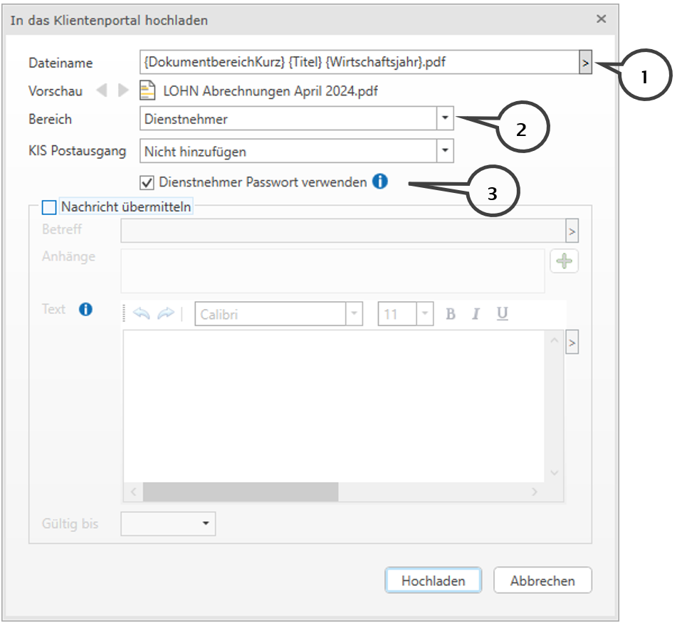Open the KIS Postausgang dropdown
The height and width of the screenshot is (623, 677).
(444, 151)
